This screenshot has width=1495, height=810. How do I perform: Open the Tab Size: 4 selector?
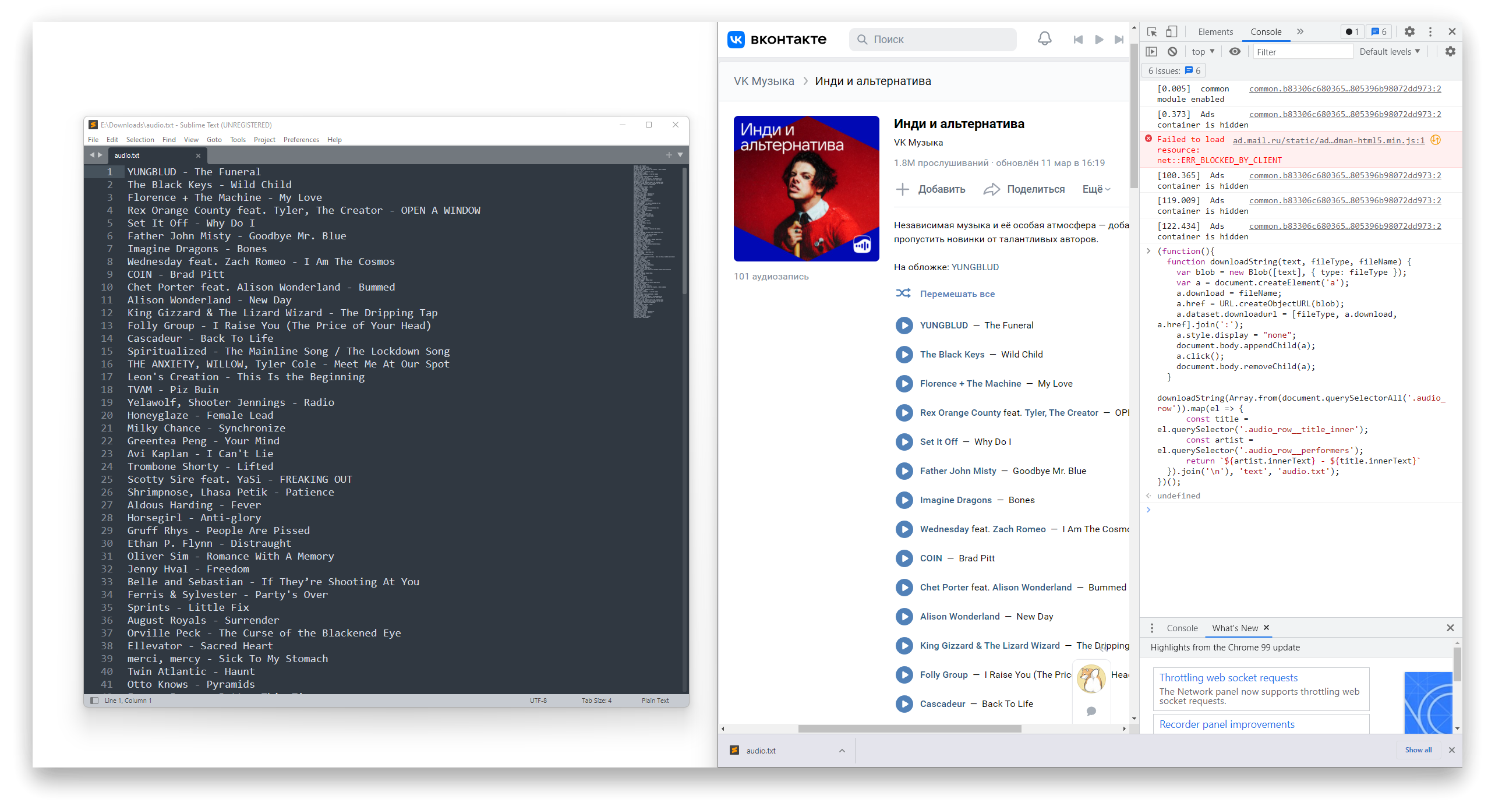point(596,701)
